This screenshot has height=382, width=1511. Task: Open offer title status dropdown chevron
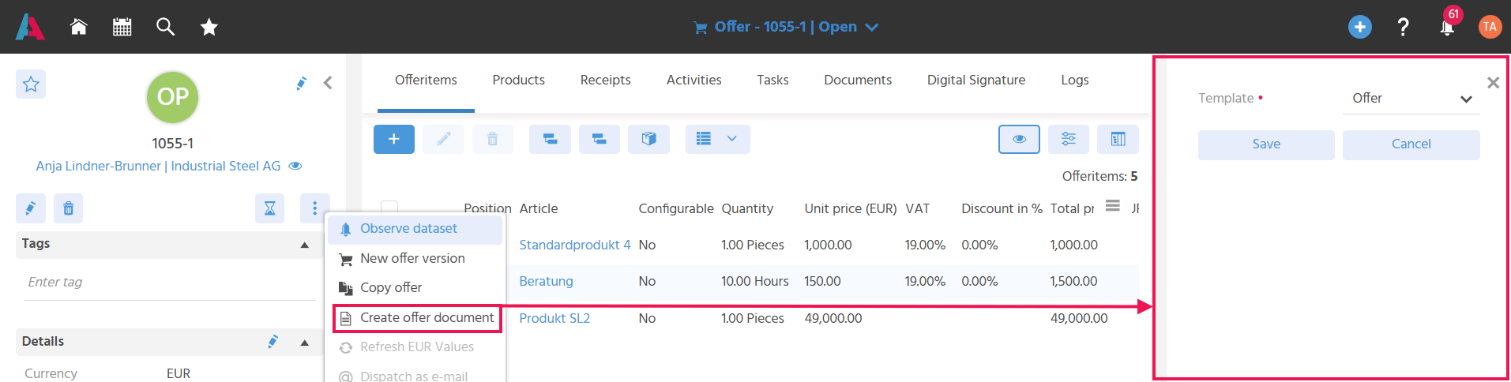click(872, 27)
